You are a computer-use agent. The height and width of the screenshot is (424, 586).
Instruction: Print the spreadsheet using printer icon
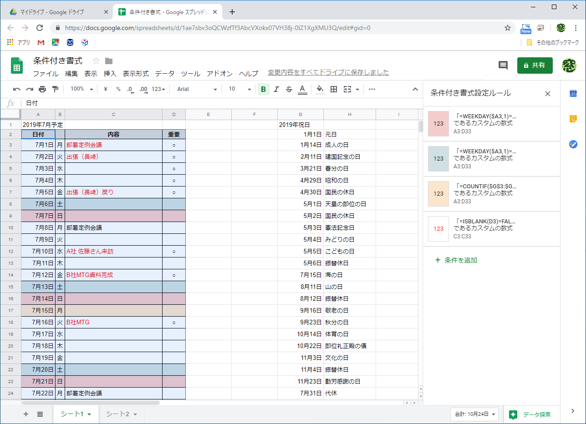coord(42,89)
